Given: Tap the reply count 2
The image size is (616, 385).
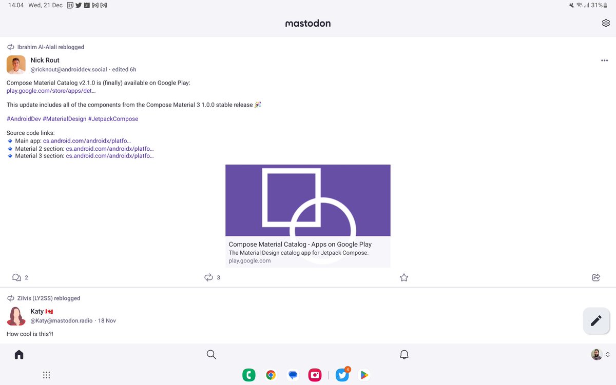Looking at the screenshot, I should [x=26, y=277].
